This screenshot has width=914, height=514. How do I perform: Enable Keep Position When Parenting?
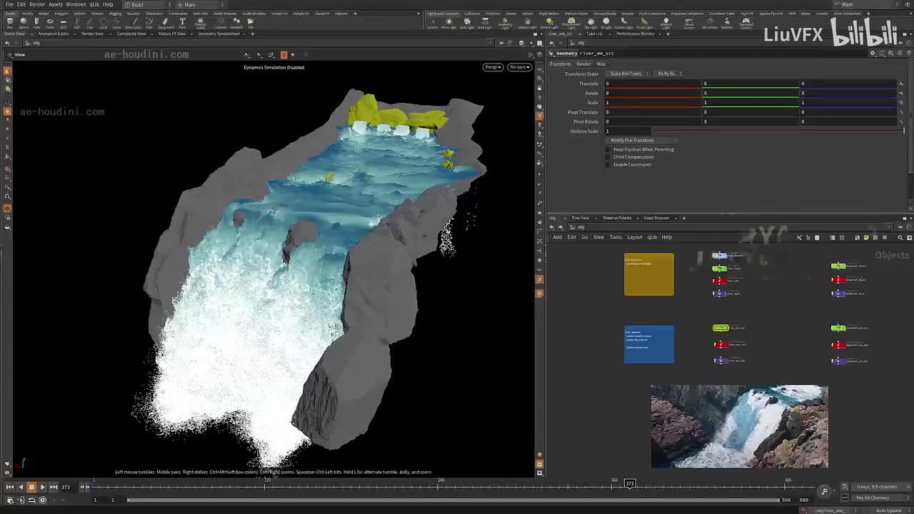tap(608, 149)
